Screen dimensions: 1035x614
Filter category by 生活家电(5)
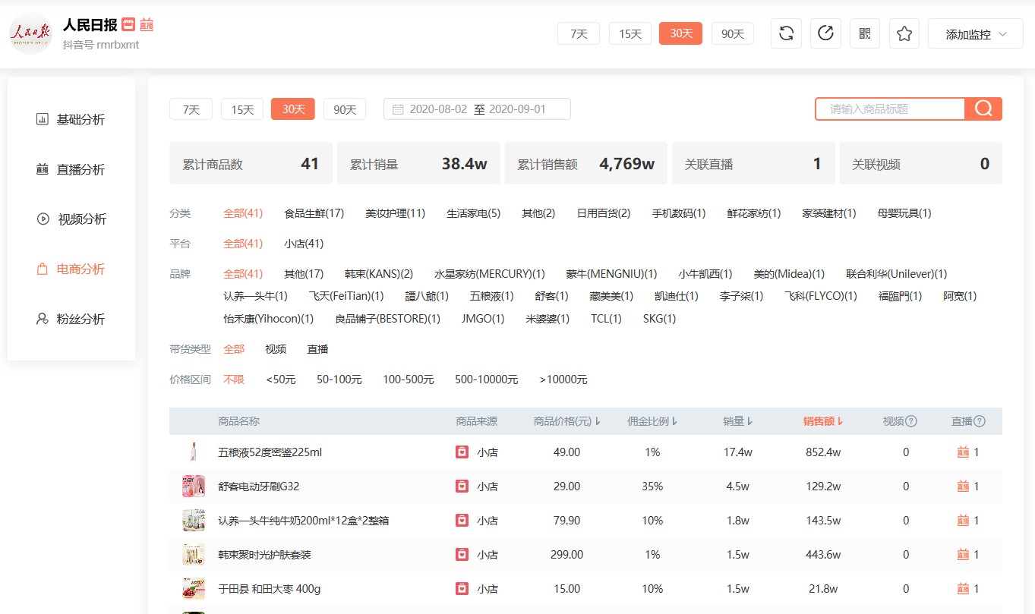[x=473, y=213]
